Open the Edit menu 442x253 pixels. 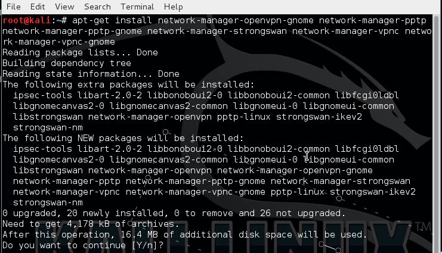click(x=38, y=7)
